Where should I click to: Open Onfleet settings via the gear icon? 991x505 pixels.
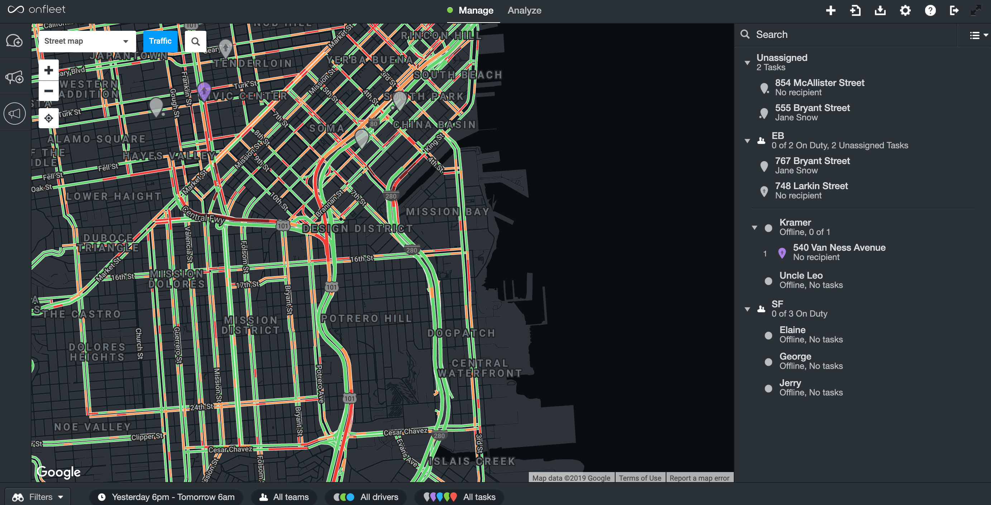(905, 10)
